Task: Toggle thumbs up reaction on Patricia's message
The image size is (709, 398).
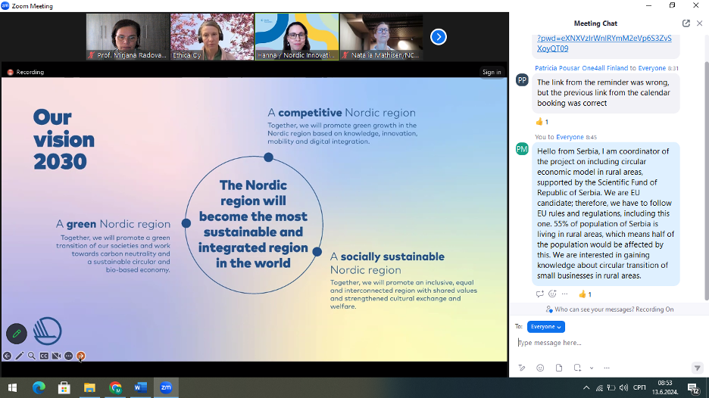Action: pos(542,121)
